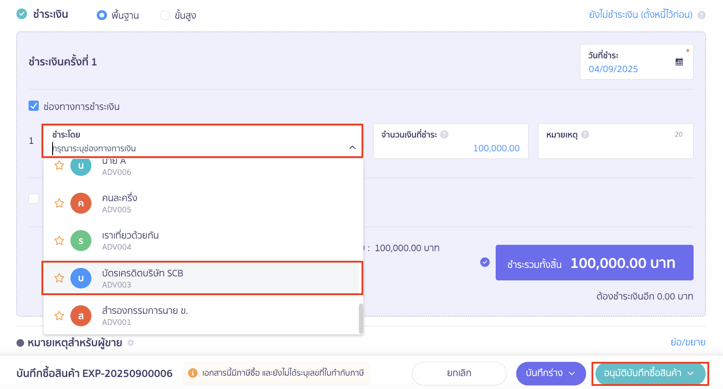Click the บันทึกซื้อสินค้า EXP-20250900006 title
This screenshot has width=723, height=389.
coord(94,373)
